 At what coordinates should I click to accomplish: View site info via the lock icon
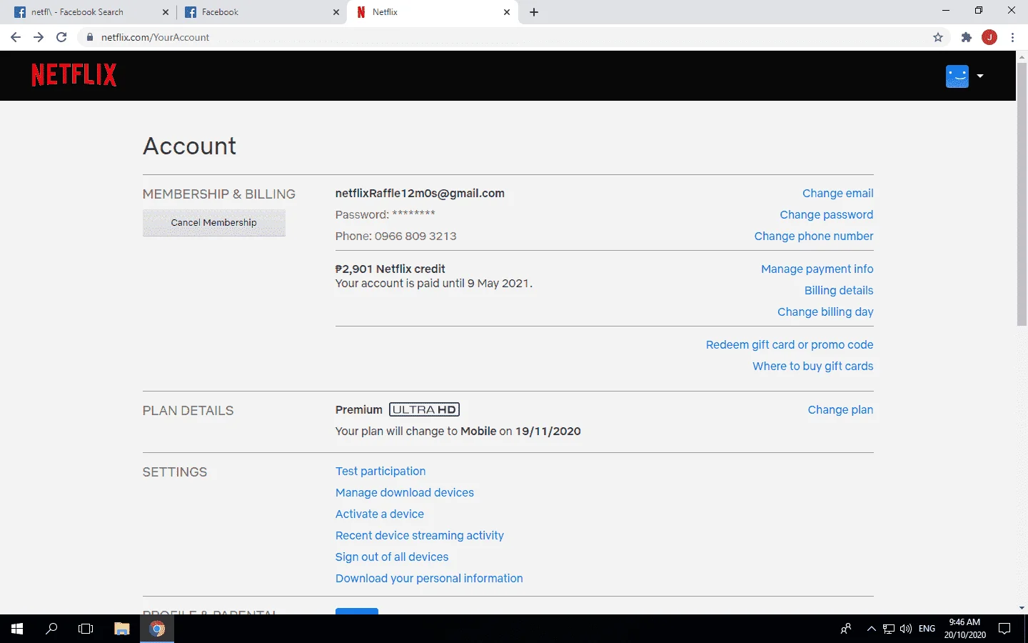[90, 37]
